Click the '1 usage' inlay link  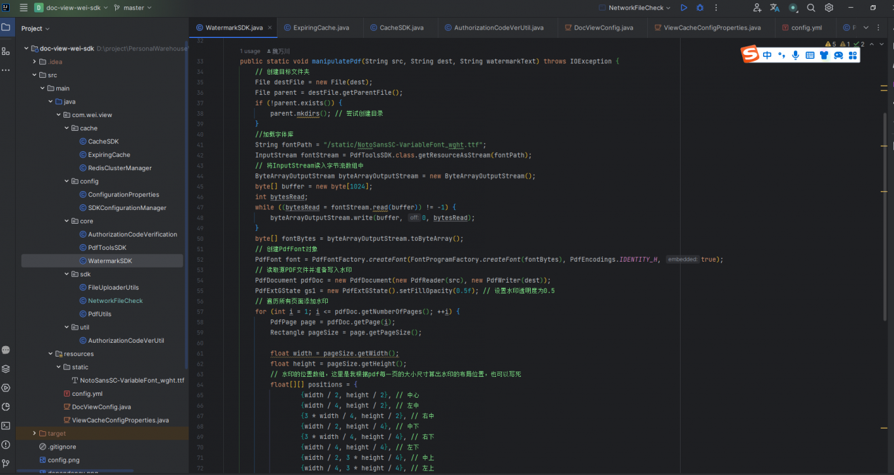(250, 51)
